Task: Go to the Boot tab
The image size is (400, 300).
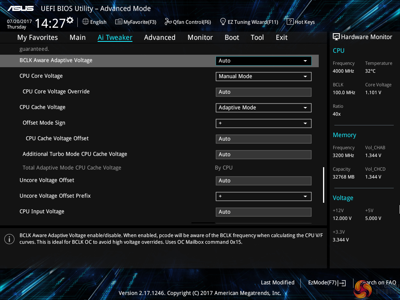Action: tap(232, 37)
